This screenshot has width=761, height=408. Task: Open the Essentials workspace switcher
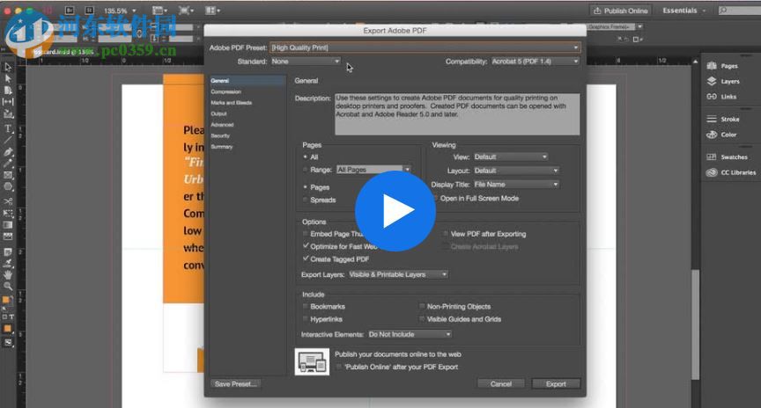[684, 11]
